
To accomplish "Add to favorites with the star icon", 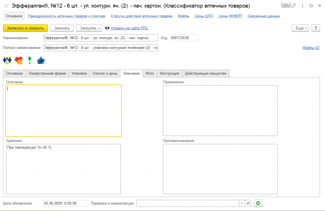I will [6, 6].
